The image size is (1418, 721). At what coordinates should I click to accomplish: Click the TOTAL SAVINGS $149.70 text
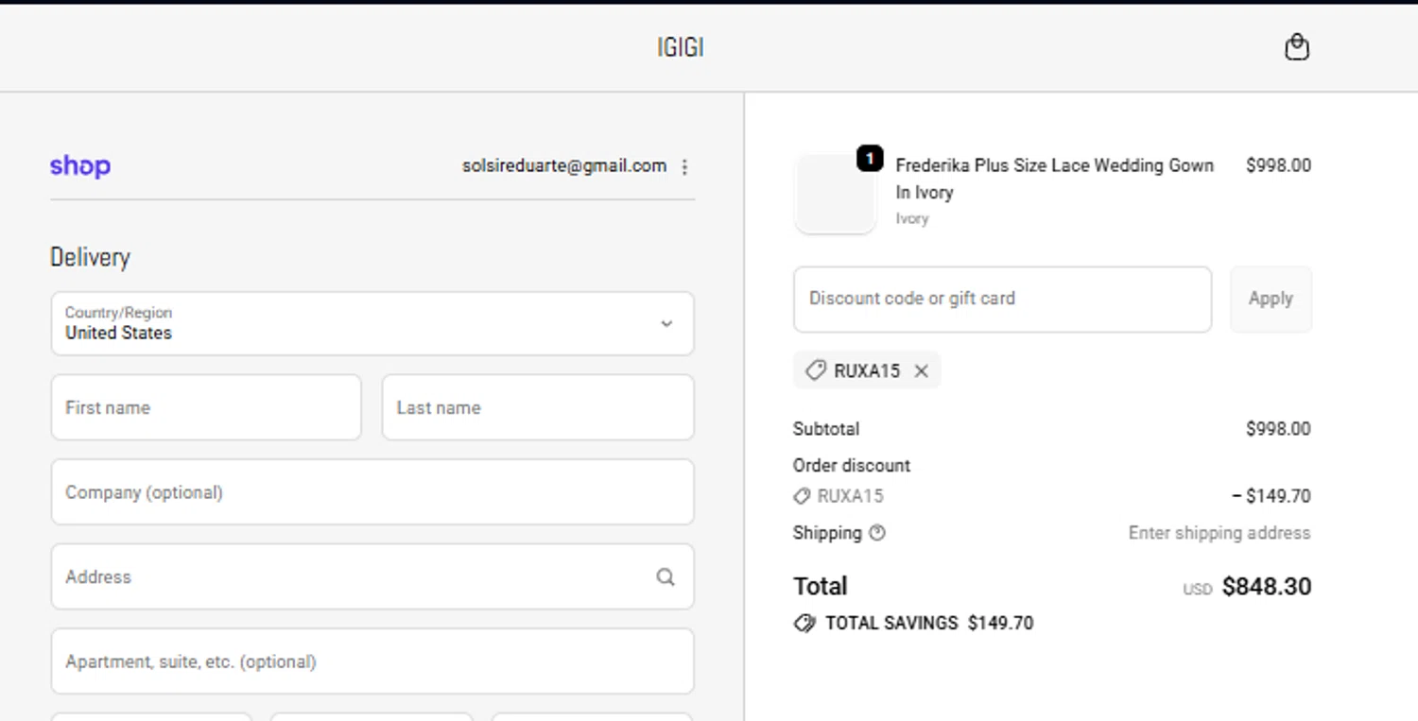pos(929,624)
